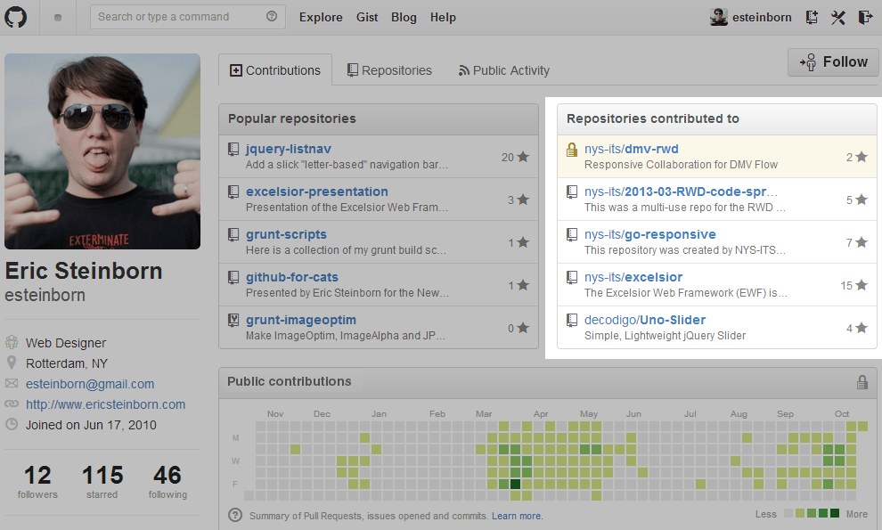Select the Contributions tab
The height and width of the screenshot is (530, 882).
pos(275,70)
